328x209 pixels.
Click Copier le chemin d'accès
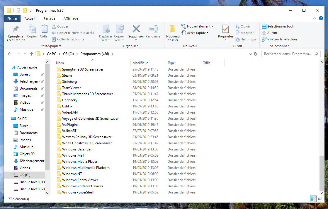(x=73, y=33)
